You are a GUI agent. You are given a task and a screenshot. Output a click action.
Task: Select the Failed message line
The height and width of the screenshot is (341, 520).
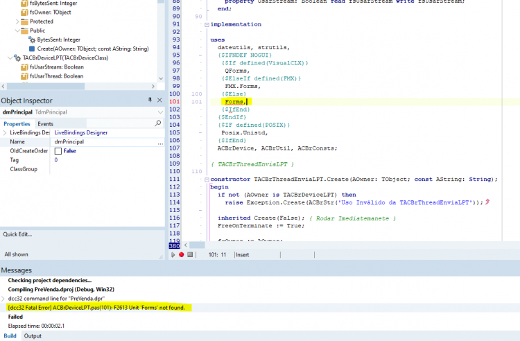click(x=15, y=317)
